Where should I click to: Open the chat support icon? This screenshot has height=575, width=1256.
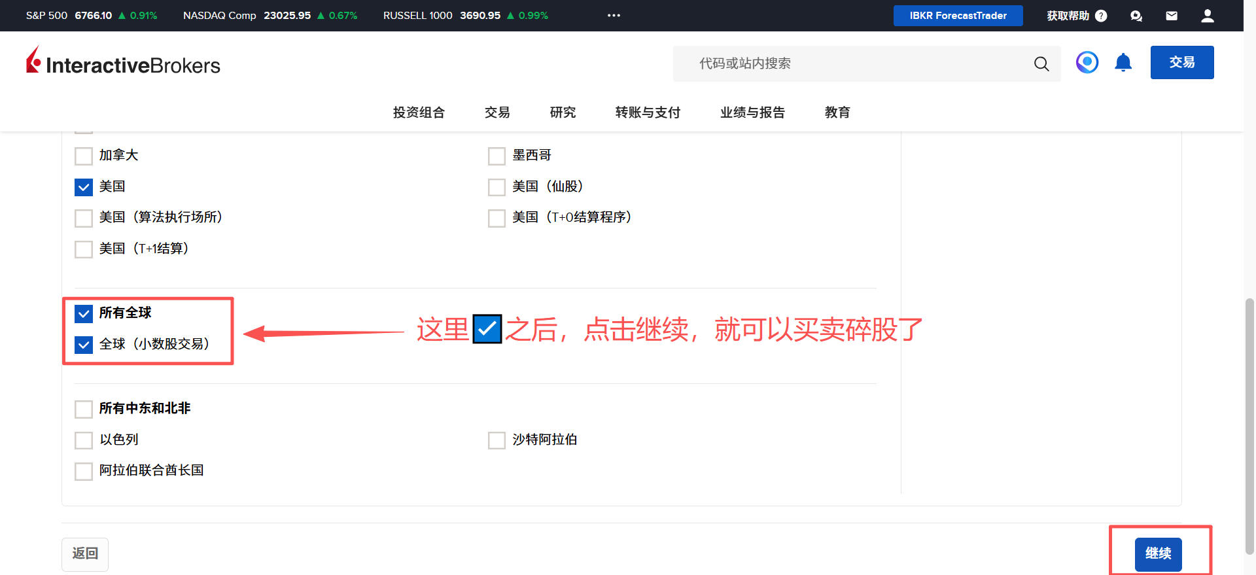pos(1136,16)
